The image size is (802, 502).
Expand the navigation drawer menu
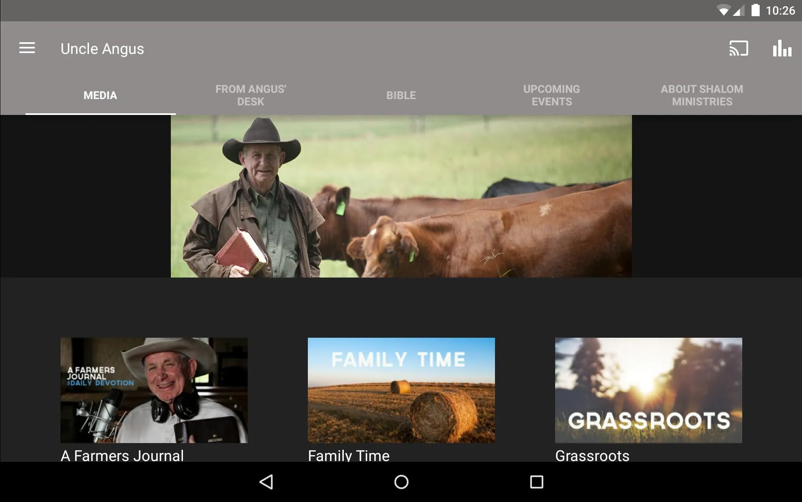click(27, 48)
